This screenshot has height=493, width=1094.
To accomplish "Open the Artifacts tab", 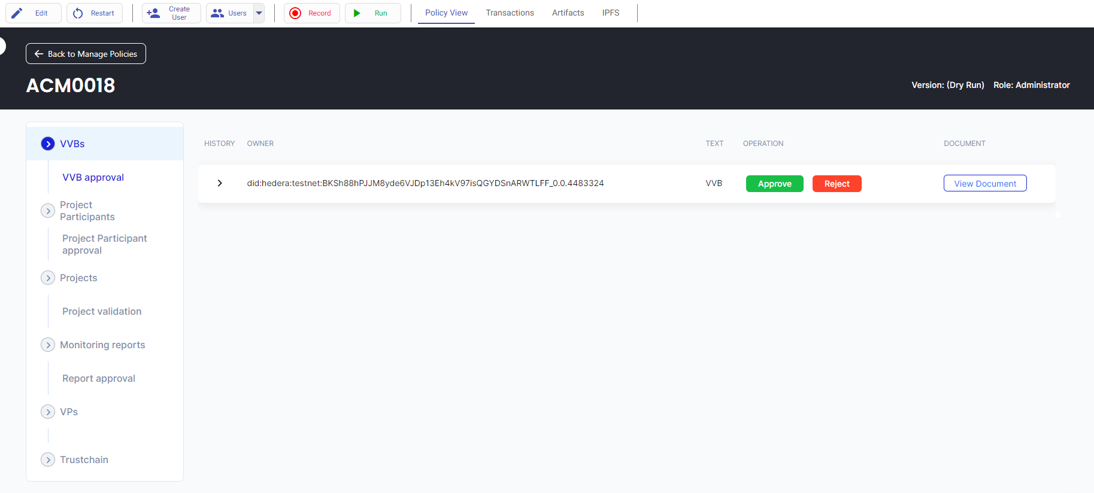I will [x=568, y=13].
